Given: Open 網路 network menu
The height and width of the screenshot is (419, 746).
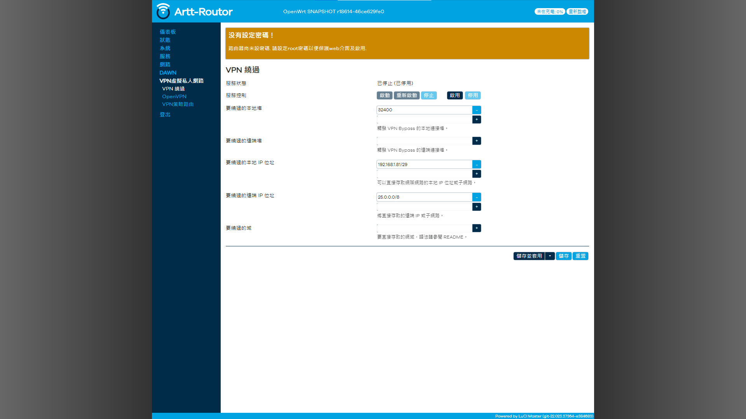Looking at the screenshot, I should pos(165,64).
